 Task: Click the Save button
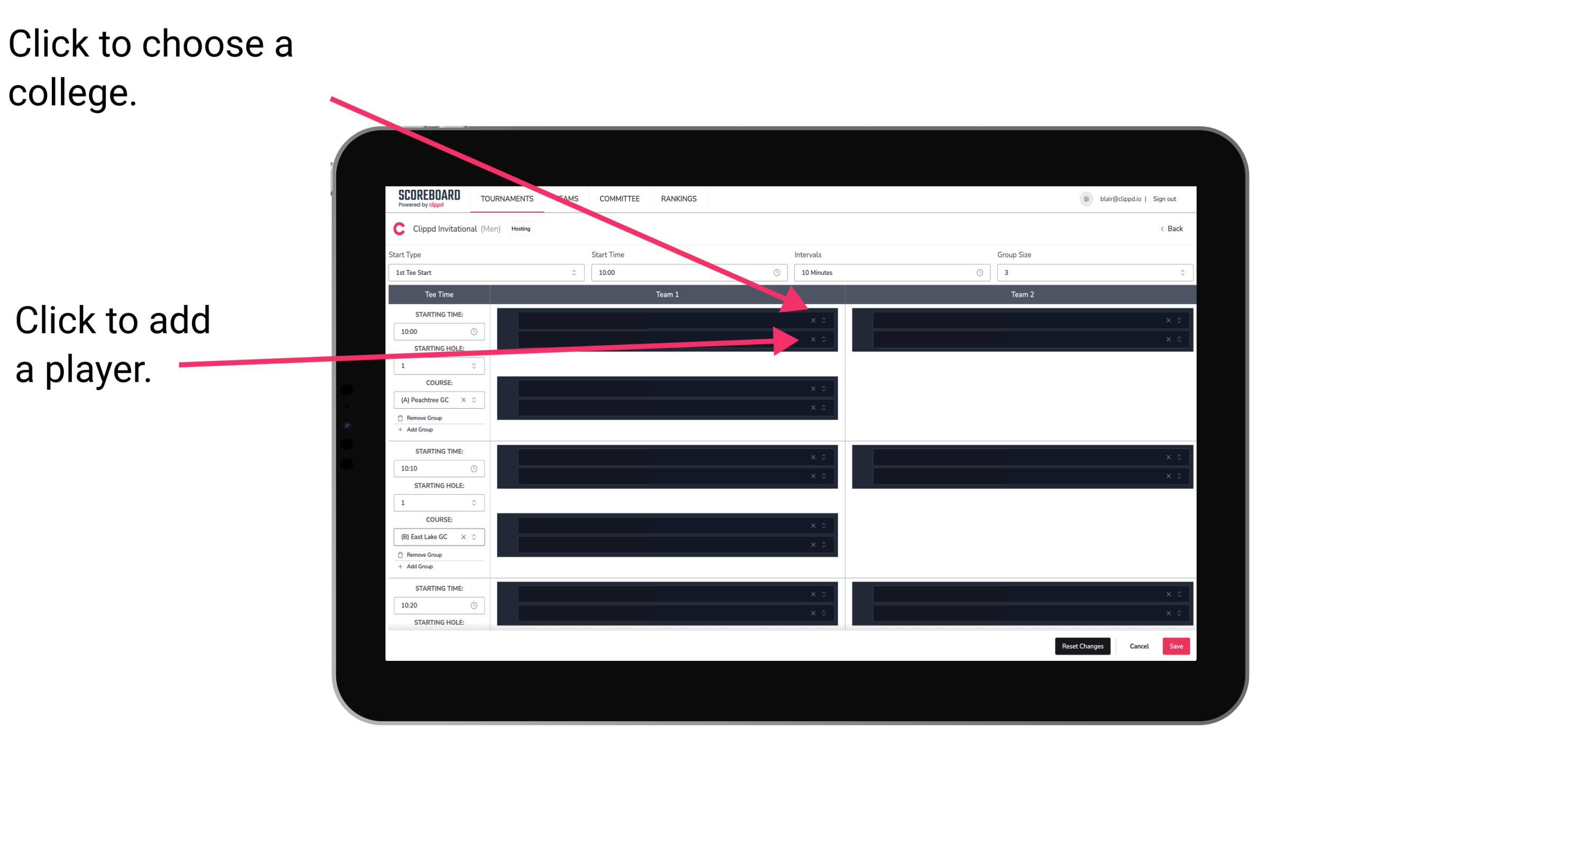1176,646
